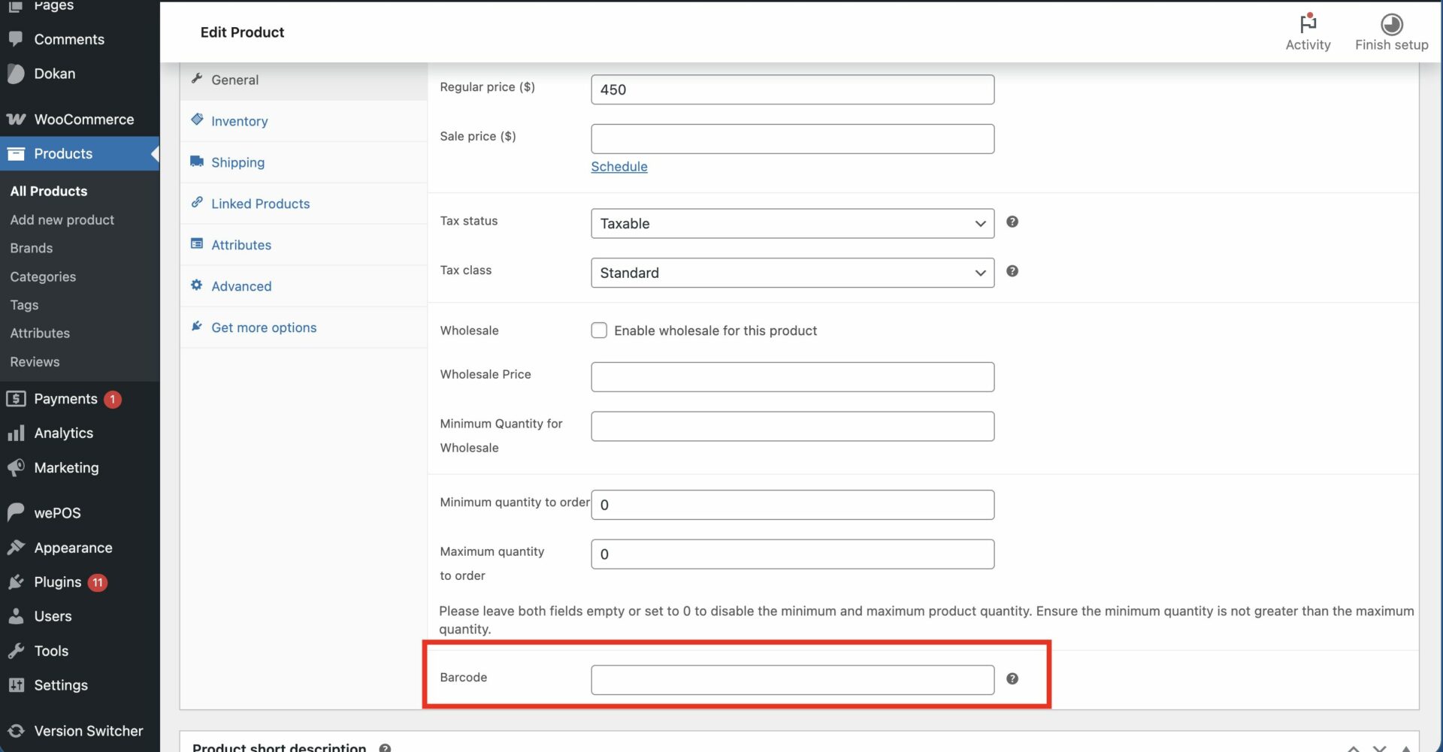The image size is (1443, 752).
Task: Switch to the product Attributes tab
Action: tap(304, 245)
